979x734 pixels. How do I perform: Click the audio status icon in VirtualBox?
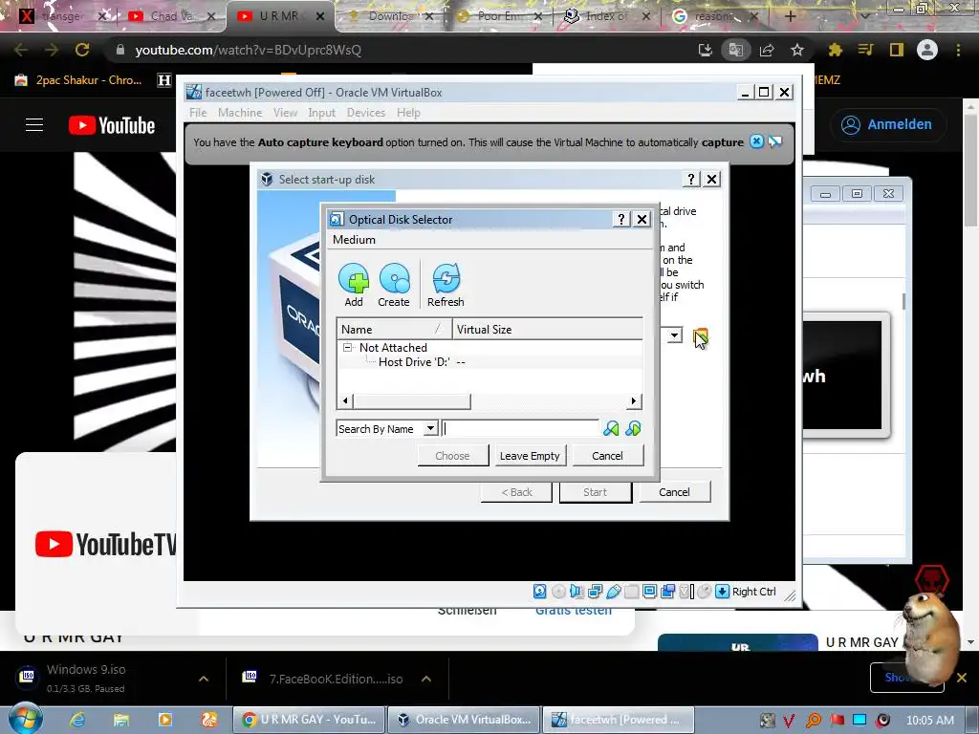577,592
